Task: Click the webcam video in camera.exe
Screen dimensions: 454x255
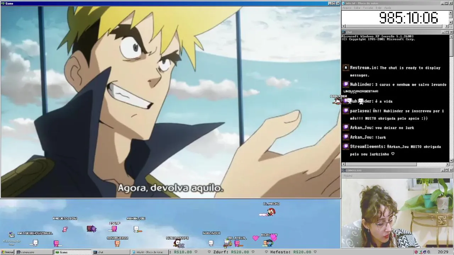Action: pyautogui.click(x=397, y=213)
